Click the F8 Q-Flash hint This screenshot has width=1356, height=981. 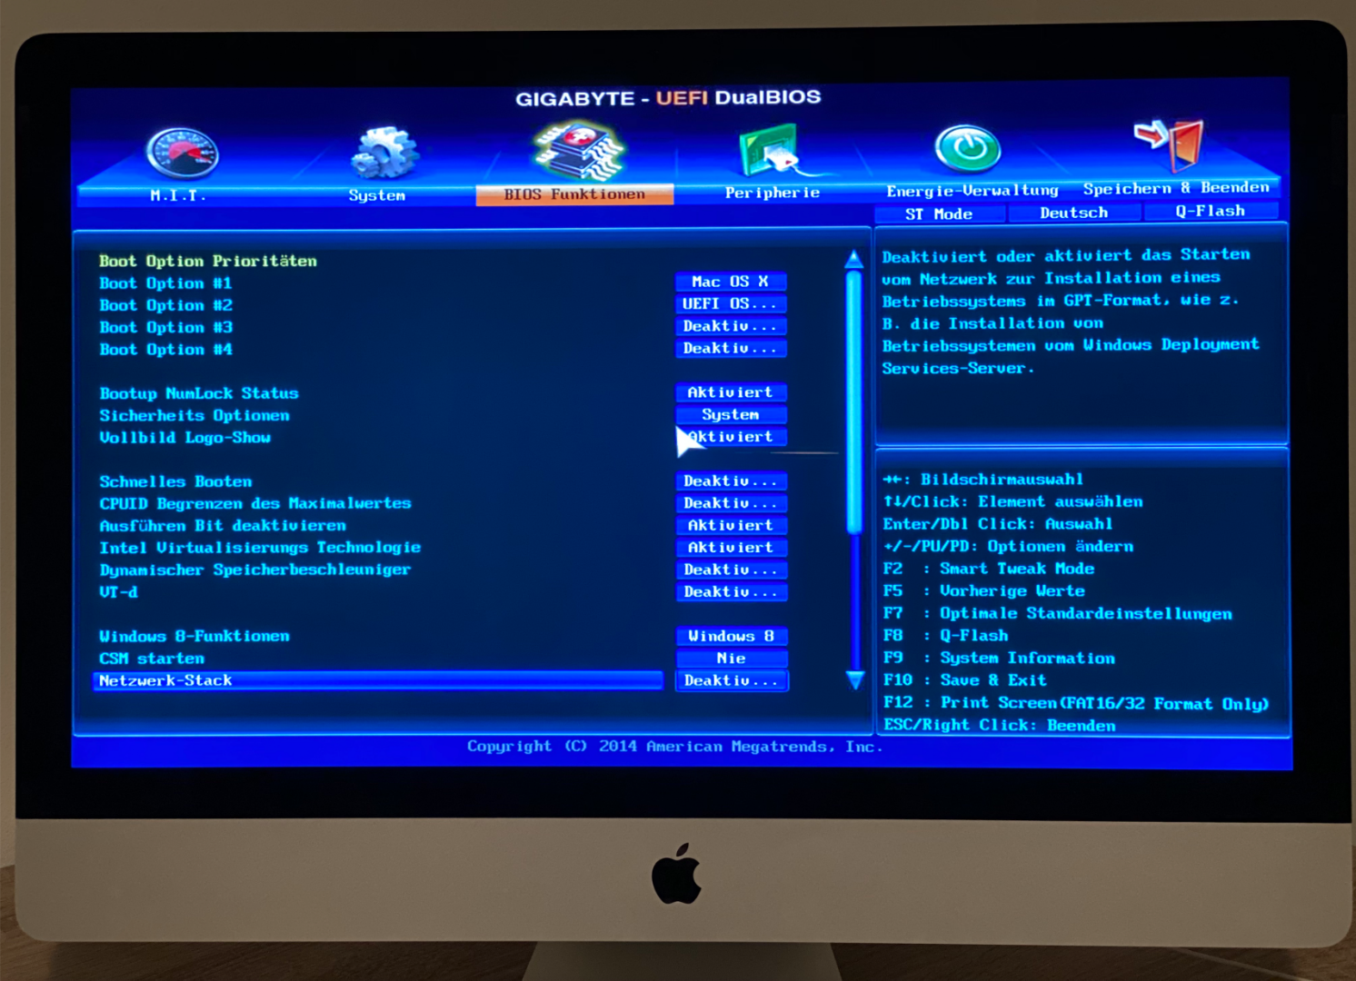pyautogui.click(x=945, y=636)
